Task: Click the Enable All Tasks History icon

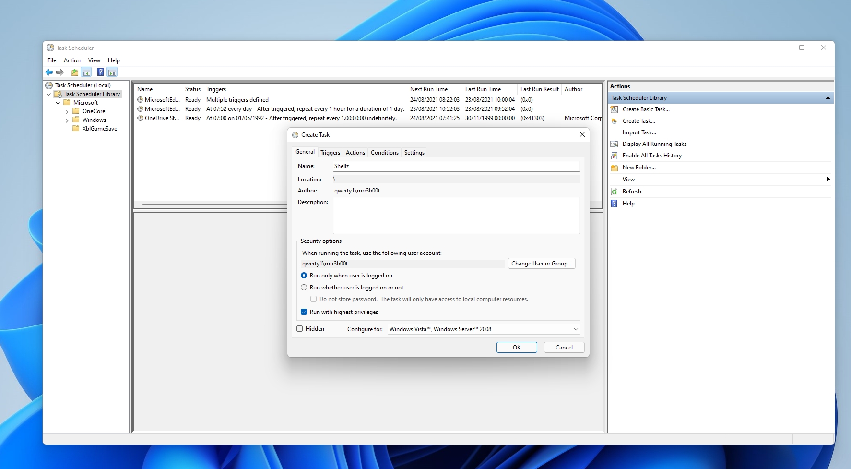Action: coord(614,156)
